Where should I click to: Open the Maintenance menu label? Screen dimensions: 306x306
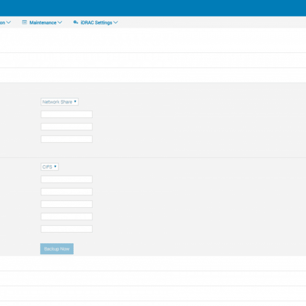(43, 22)
